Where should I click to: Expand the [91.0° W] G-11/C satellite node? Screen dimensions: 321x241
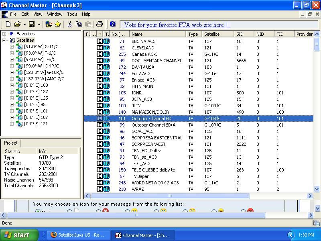(12, 47)
